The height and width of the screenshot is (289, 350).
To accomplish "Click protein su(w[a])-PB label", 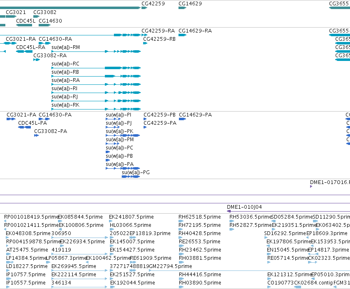I will pyautogui.click(x=119, y=156).
